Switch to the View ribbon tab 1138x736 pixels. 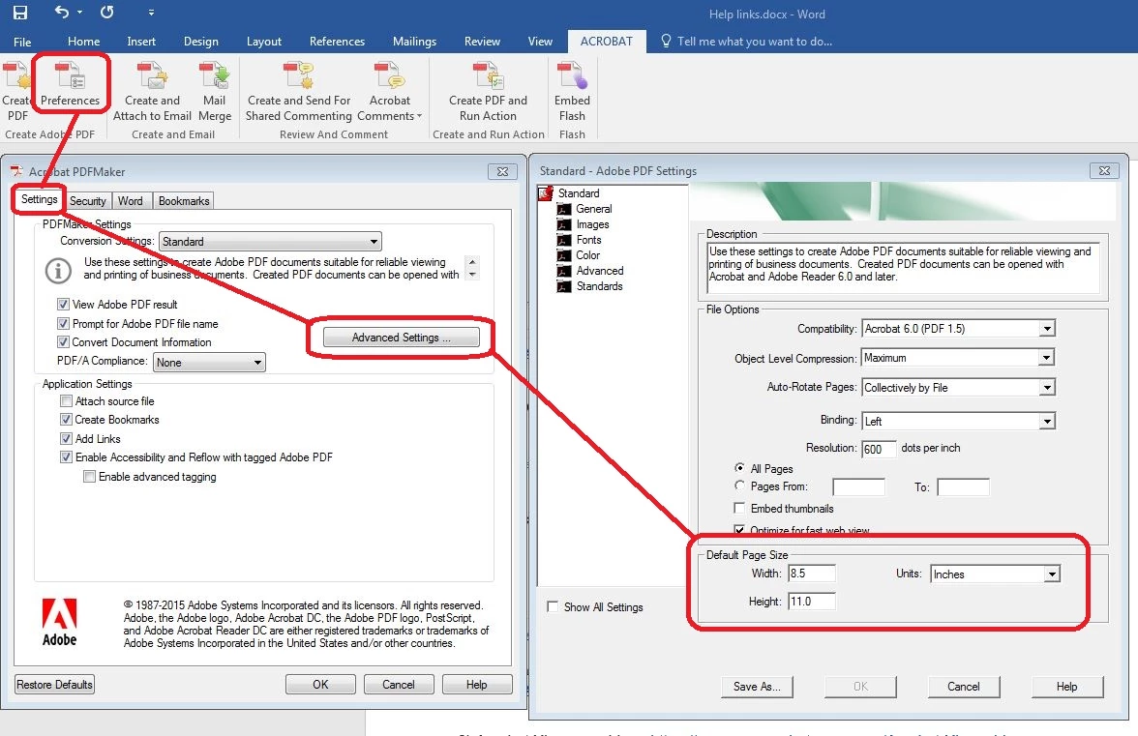[540, 42]
